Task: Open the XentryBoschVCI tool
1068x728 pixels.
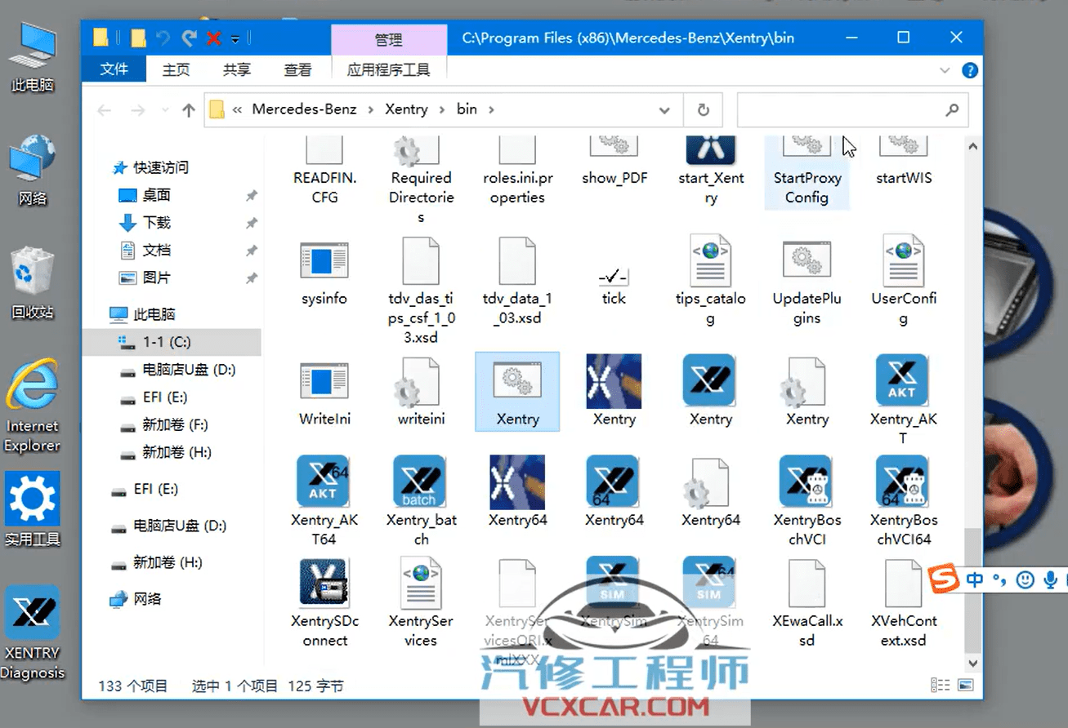Action: [806, 490]
